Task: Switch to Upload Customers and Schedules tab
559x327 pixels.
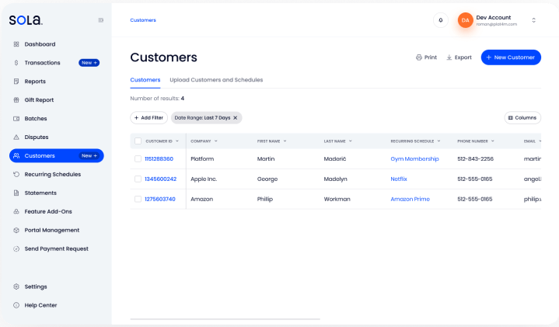Action: (216, 80)
